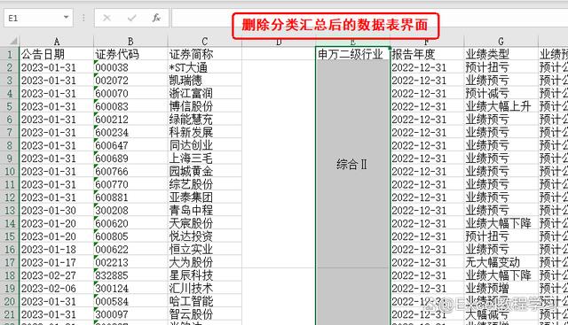This screenshot has width=568, height=325.
Task: Select the 业绩大幅上升 cell in row 5
Action: point(501,106)
